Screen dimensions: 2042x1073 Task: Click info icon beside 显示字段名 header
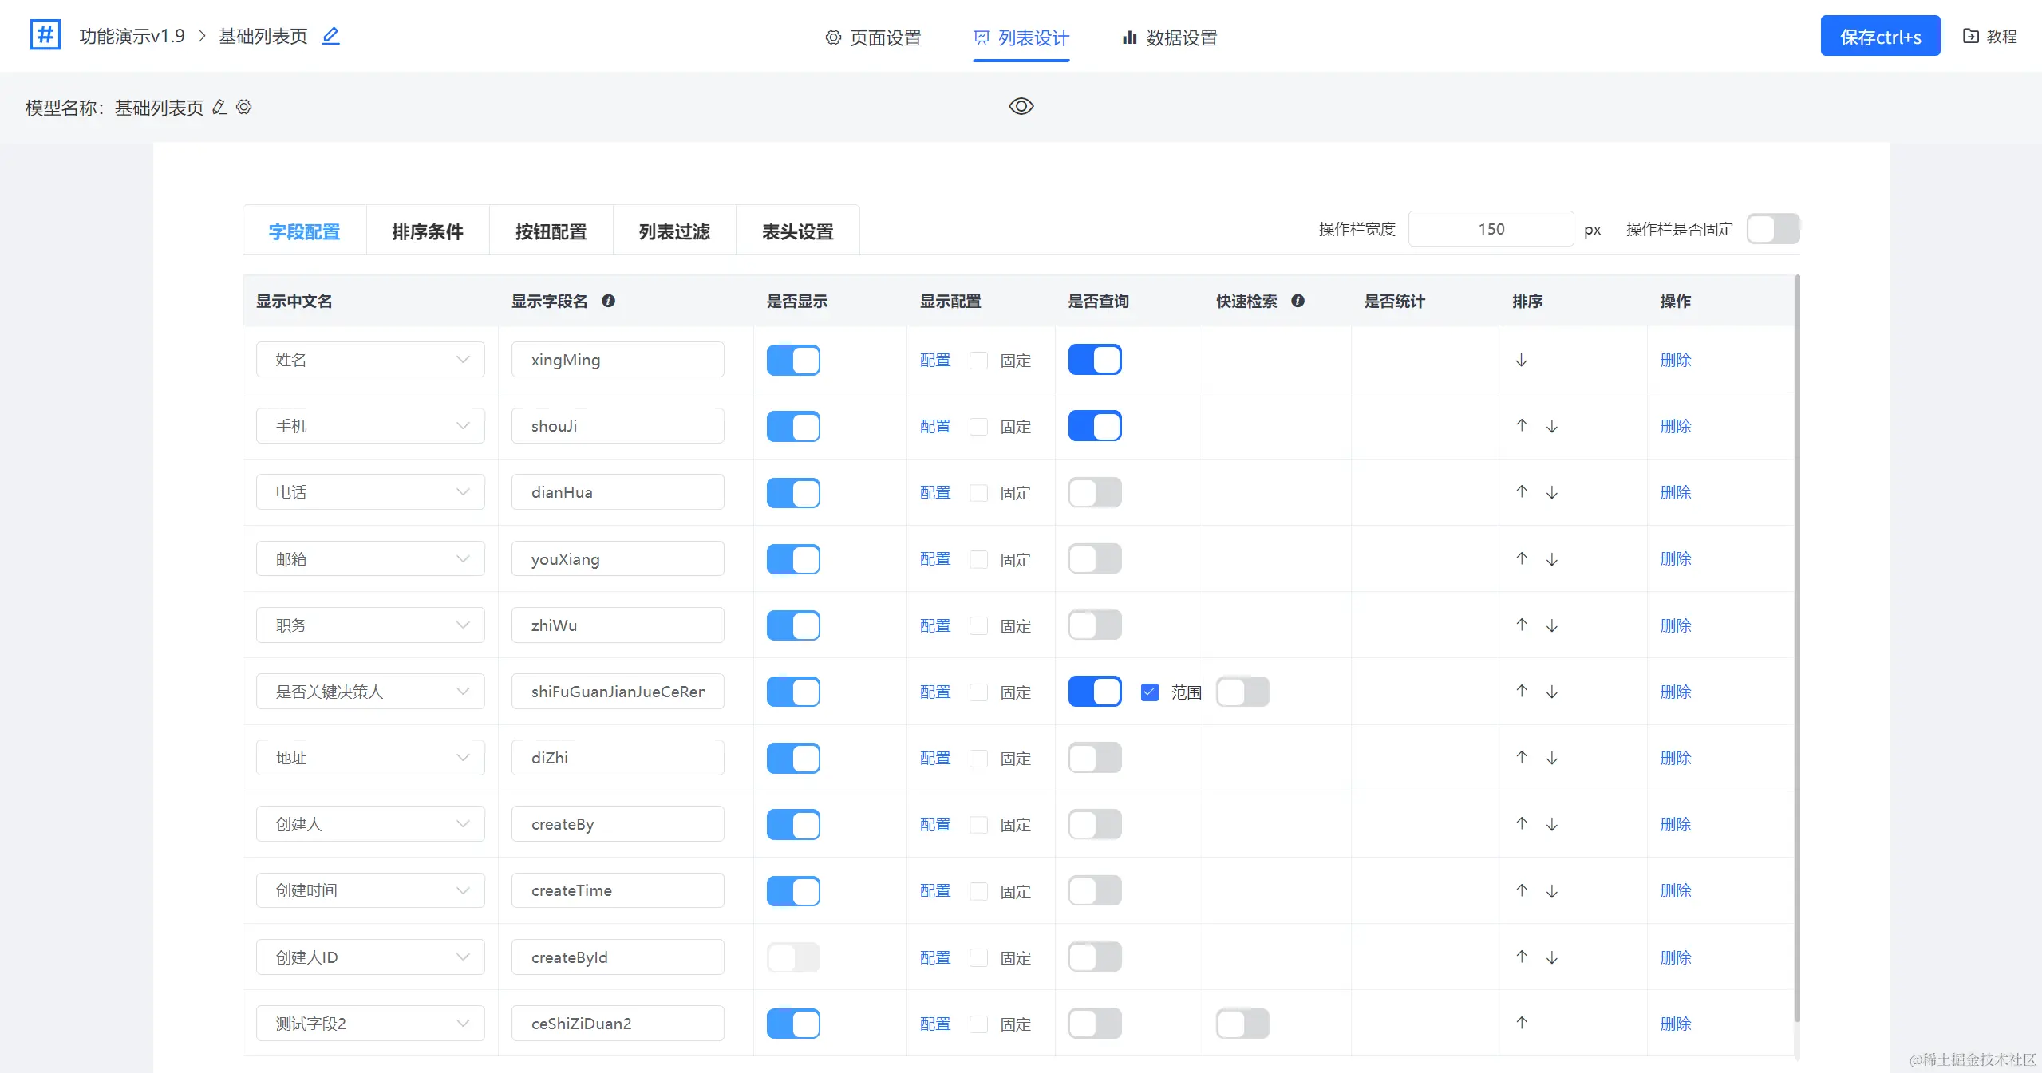(x=608, y=301)
